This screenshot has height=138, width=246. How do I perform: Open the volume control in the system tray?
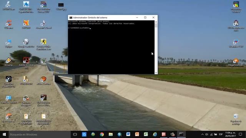207,135
